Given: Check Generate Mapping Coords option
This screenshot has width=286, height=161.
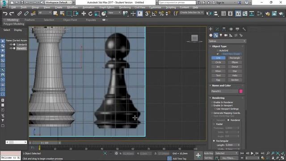Looking at the screenshot, I should [x=212, y=113].
